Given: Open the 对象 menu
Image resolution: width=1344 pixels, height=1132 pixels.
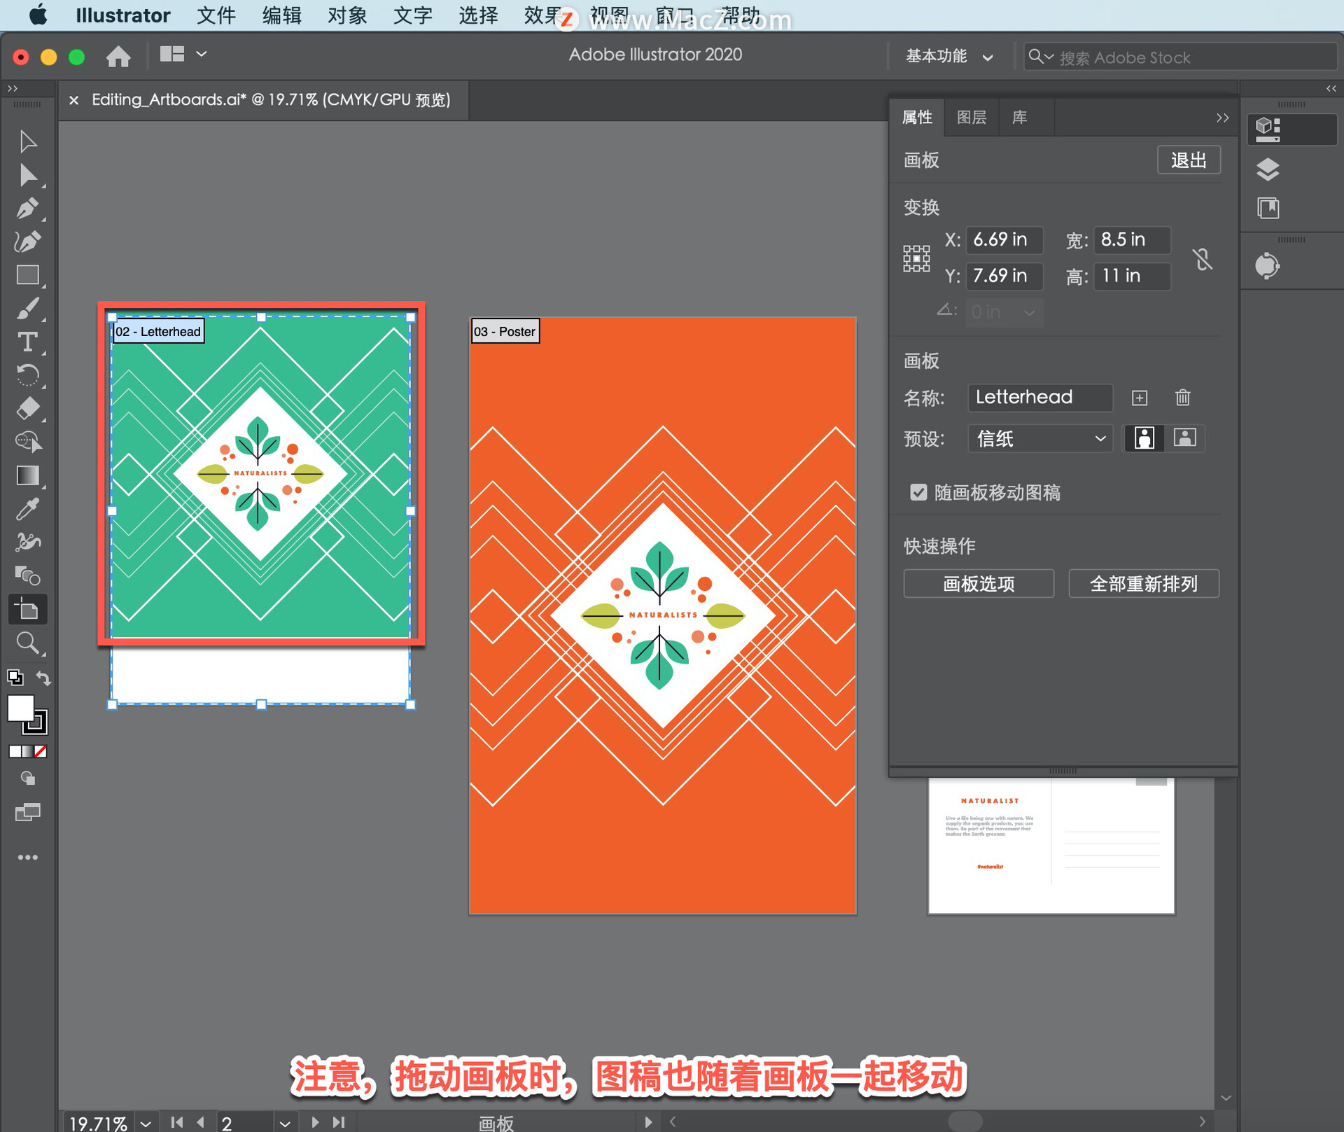Looking at the screenshot, I should (x=347, y=15).
